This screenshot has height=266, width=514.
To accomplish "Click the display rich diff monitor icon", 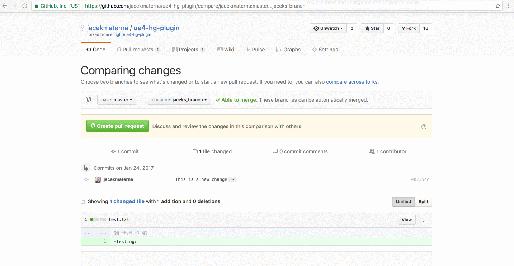I will coord(424,220).
